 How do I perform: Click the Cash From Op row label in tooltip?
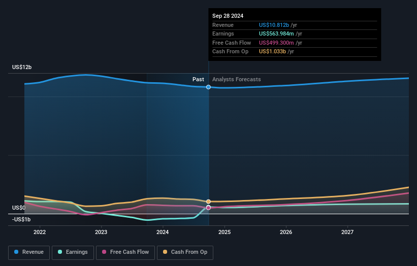click(x=230, y=52)
